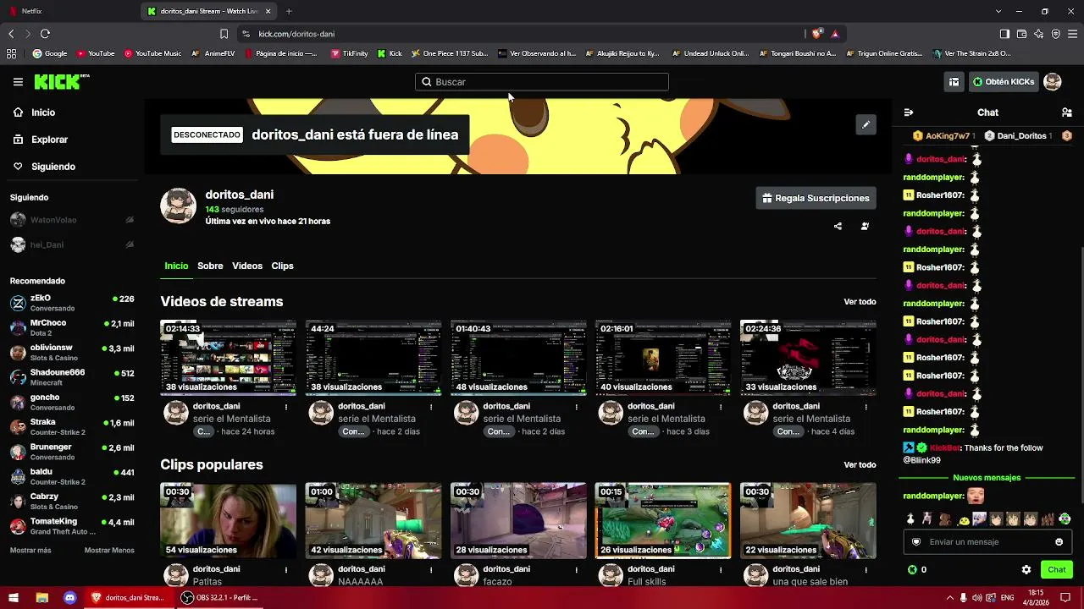Click the share channel icon

[838, 227]
